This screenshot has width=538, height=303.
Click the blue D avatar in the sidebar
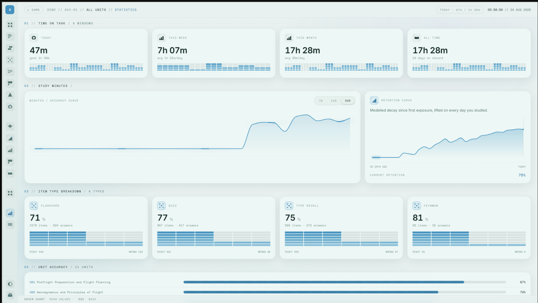click(10, 10)
